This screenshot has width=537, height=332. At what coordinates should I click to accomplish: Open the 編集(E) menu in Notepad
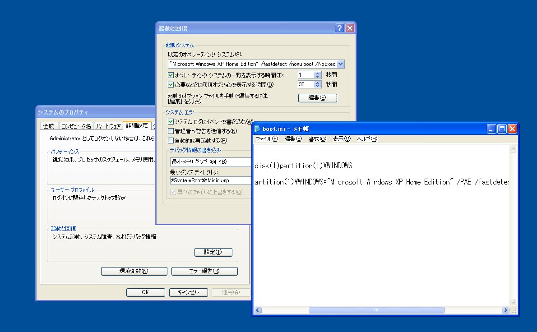tap(293, 138)
